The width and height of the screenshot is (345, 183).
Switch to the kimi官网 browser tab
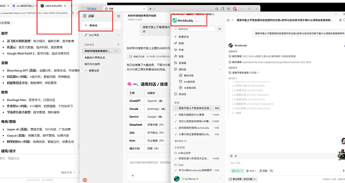pyautogui.click(x=23, y=5)
